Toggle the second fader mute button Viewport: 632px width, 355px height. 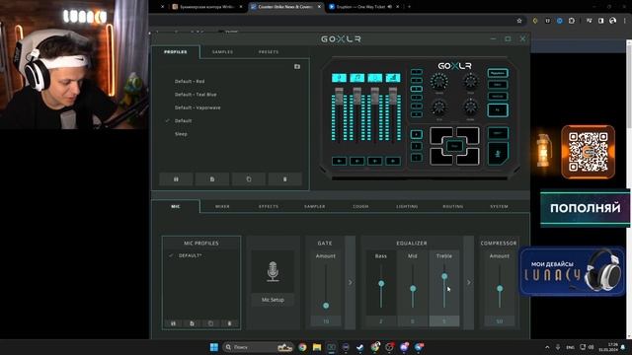(x=357, y=161)
